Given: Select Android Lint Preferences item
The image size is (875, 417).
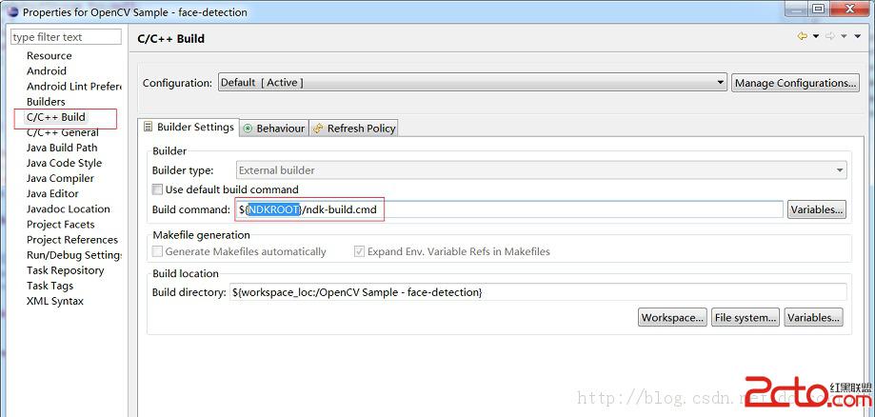Looking at the screenshot, I should [73, 87].
